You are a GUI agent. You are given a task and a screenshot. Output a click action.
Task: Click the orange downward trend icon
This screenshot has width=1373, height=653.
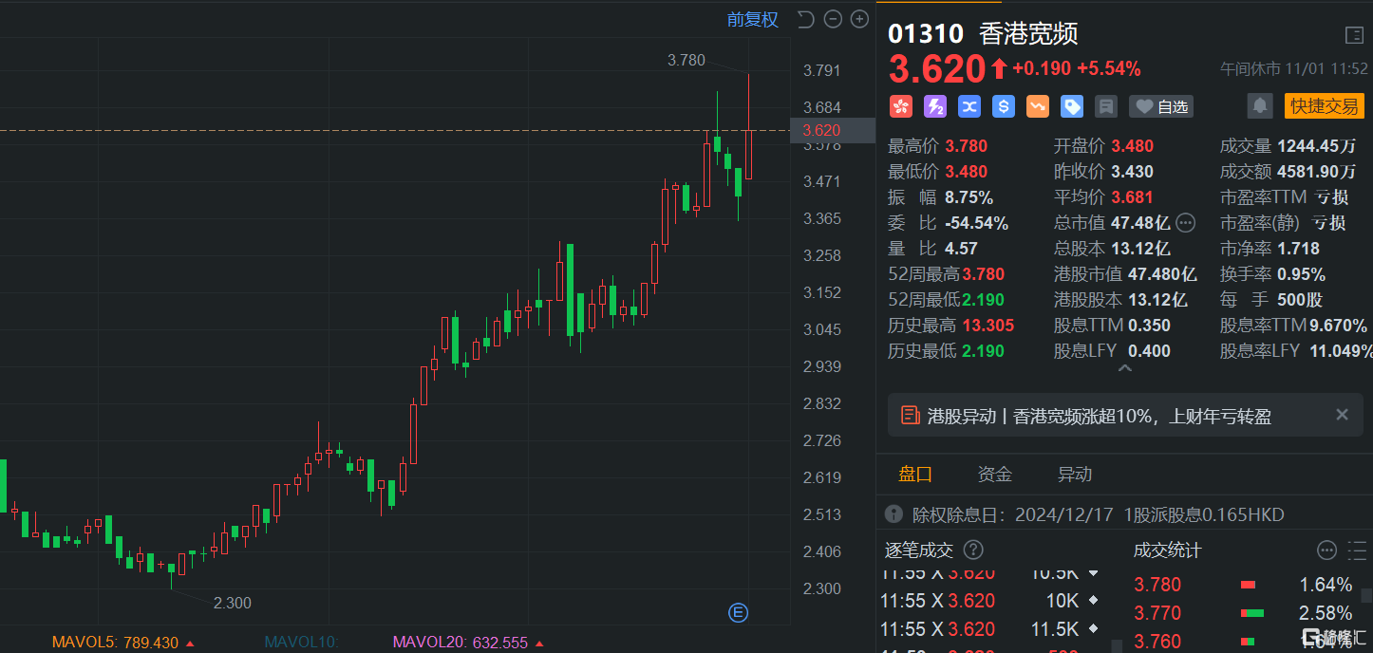(1038, 106)
